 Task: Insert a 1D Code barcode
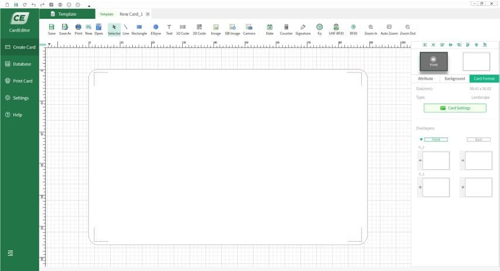(183, 29)
